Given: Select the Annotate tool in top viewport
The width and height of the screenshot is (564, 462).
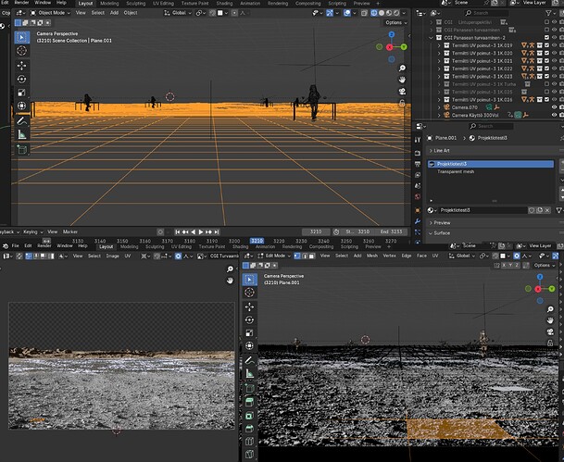Looking at the screenshot, I should point(22,121).
